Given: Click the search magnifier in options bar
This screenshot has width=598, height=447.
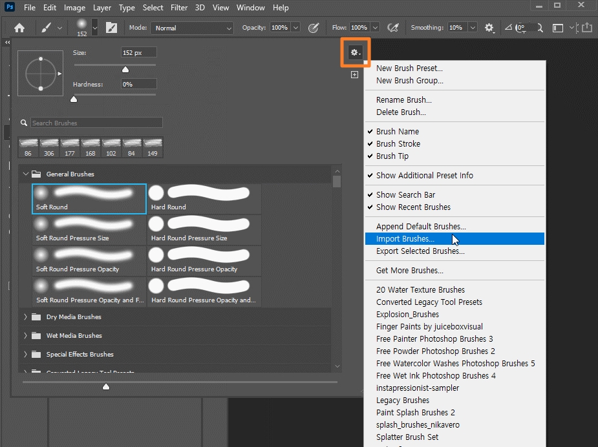Looking at the screenshot, I should (540, 28).
